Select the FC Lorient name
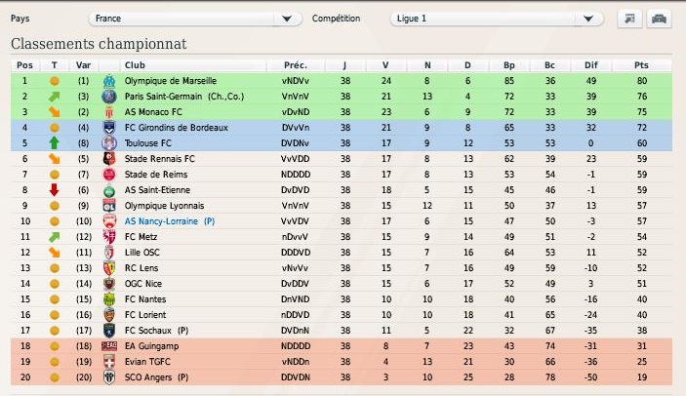 click(x=145, y=315)
